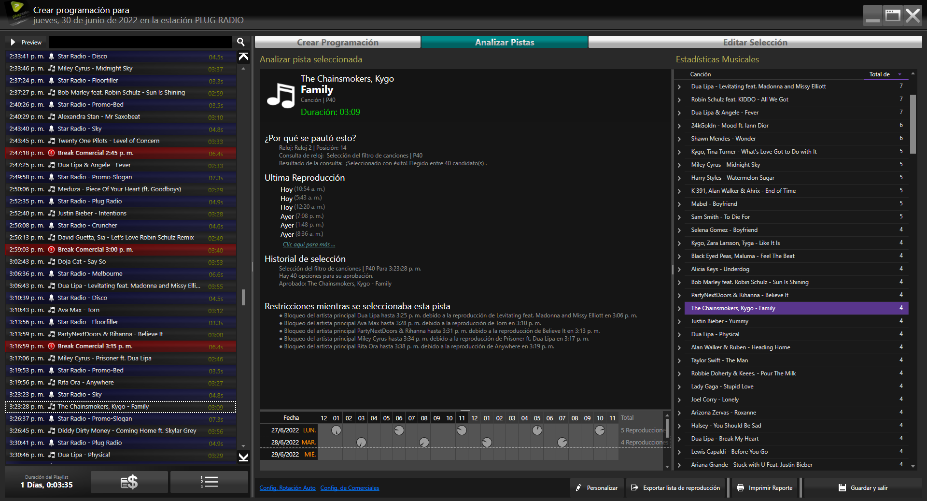Click the music note icon beside David Guetta, Sia row

pos(51,238)
